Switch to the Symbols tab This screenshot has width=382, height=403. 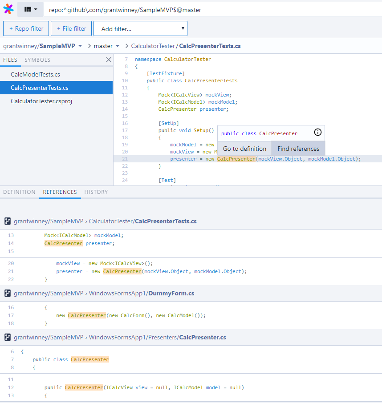point(37,60)
